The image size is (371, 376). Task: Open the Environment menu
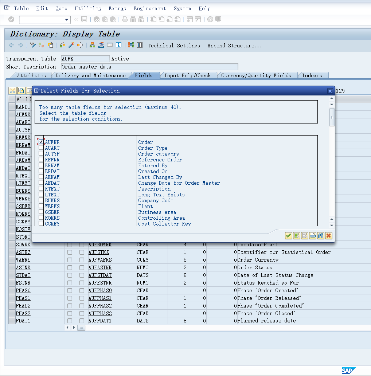coord(150,8)
